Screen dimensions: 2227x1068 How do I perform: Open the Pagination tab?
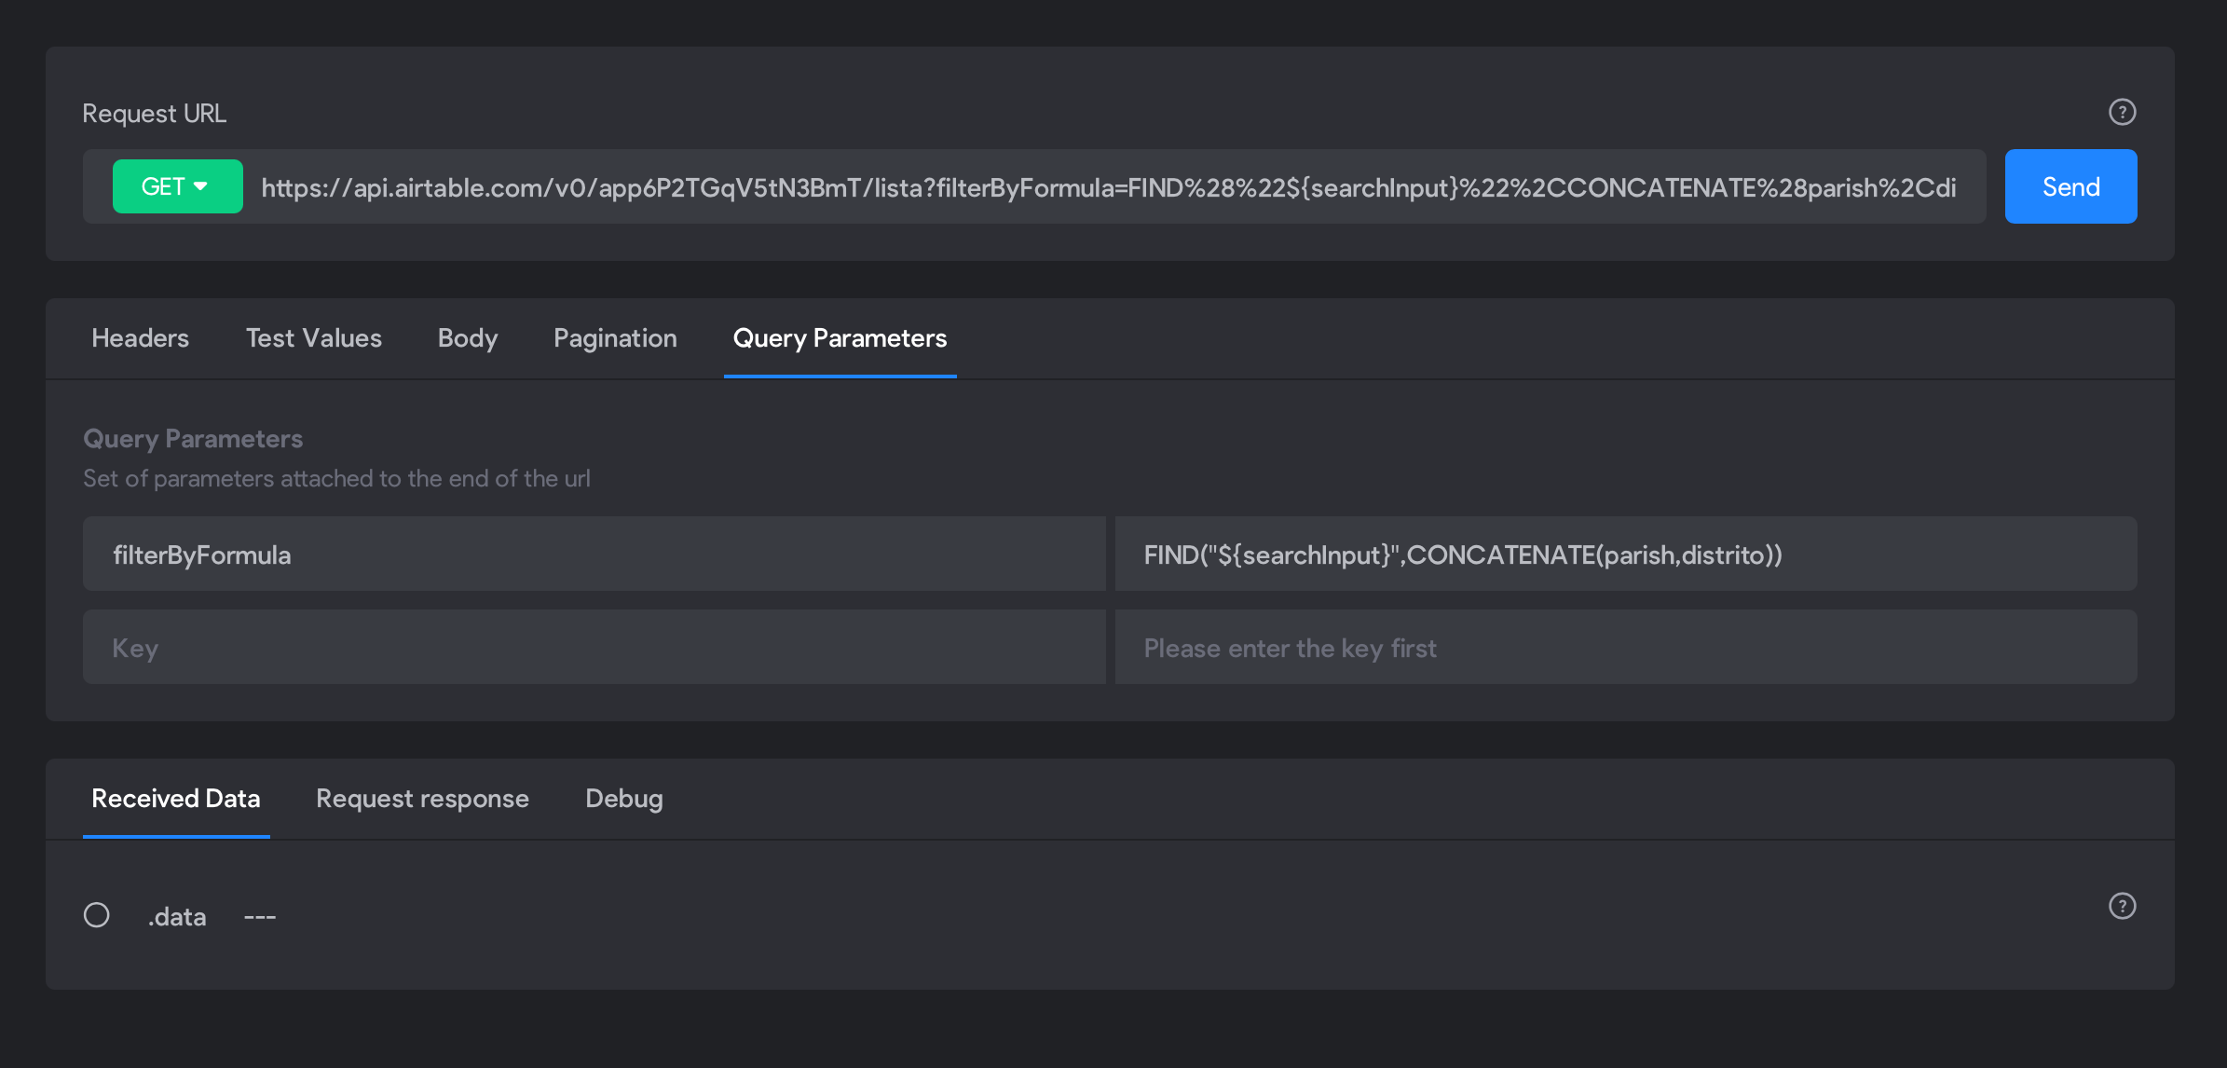pos(615,338)
